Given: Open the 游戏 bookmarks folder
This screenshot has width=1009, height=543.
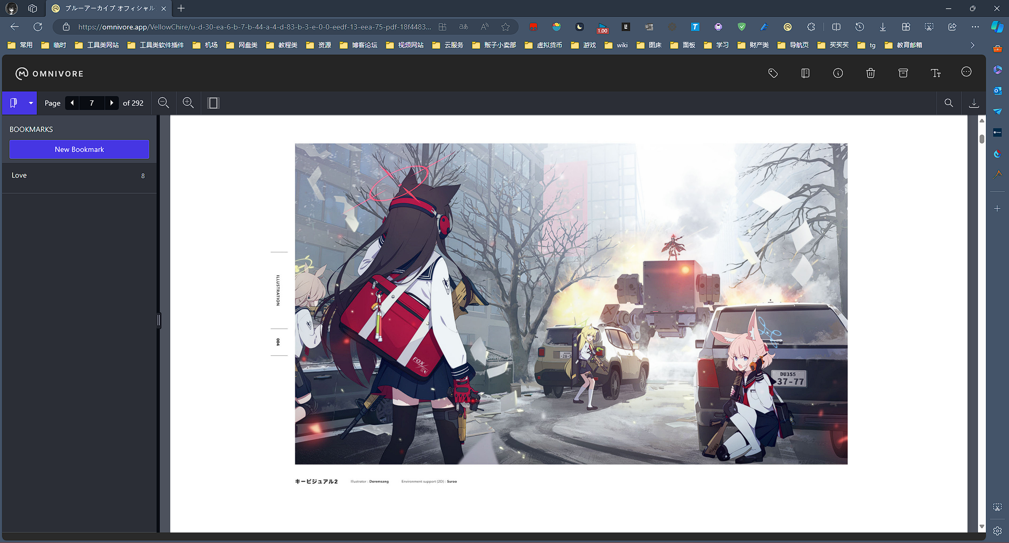Looking at the screenshot, I should [583, 45].
